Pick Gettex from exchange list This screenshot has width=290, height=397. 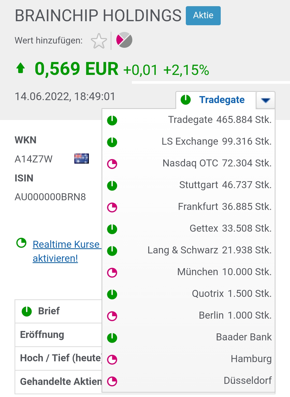[x=230, y=228]
